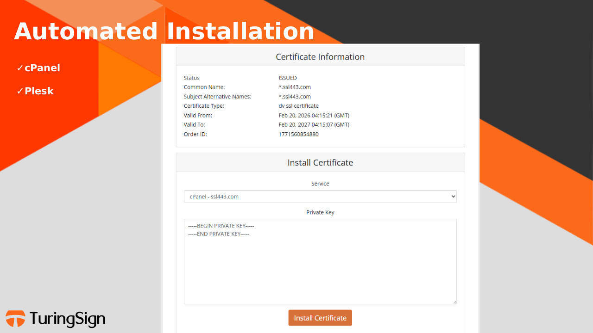Click the Common Name: label
This screenshot has width=593, height=333.
pyautogui.click(x=204, y=87)
